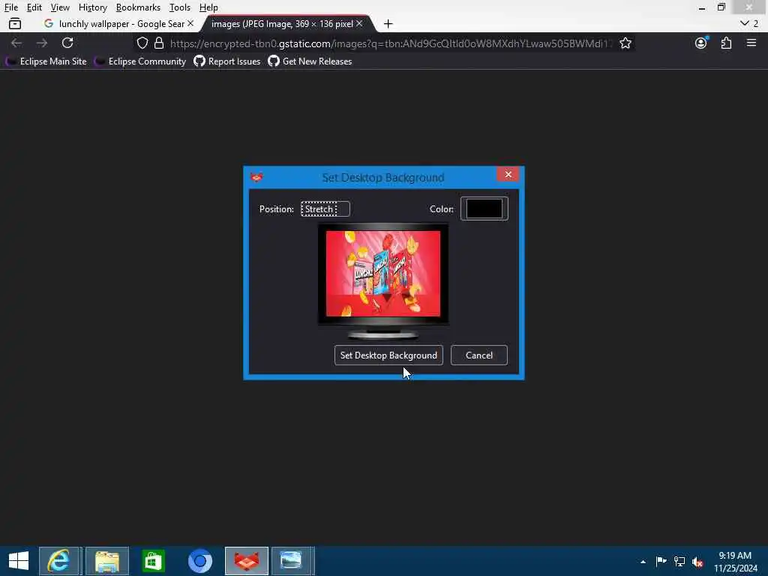Open a new tab with plus button
768x576 pixels.
pyautogui.click(x=388, y=23)
